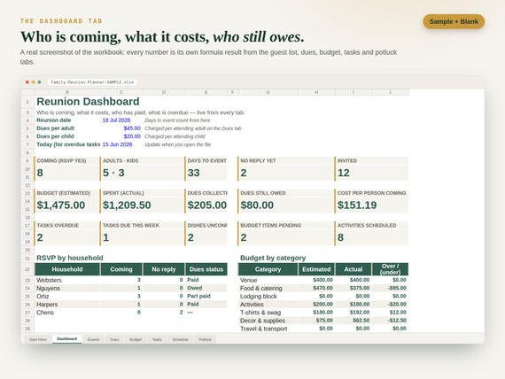
Task: Click the Family-Reunion-Planner-SAMPLE.xlsx file name
Action: (92, 82)
